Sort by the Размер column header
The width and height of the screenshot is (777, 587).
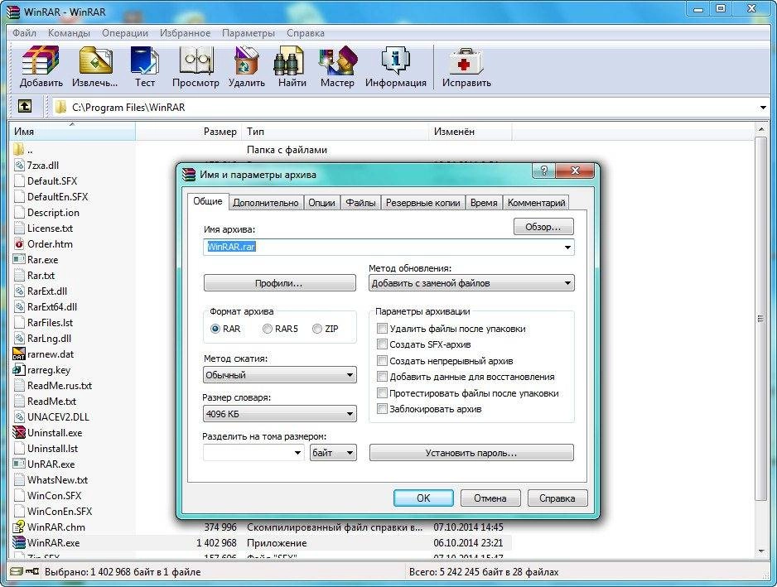[x=188, y=132]
